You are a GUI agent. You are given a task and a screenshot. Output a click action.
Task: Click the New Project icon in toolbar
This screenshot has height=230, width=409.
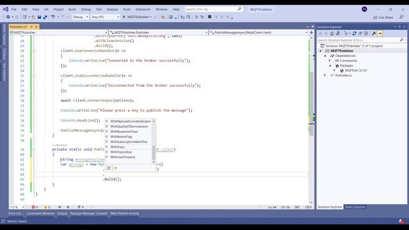point(25,17)
